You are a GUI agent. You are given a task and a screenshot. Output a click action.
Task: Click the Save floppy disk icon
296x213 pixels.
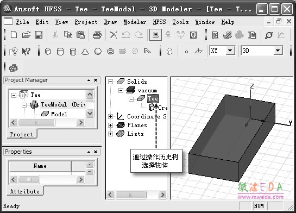39,35
